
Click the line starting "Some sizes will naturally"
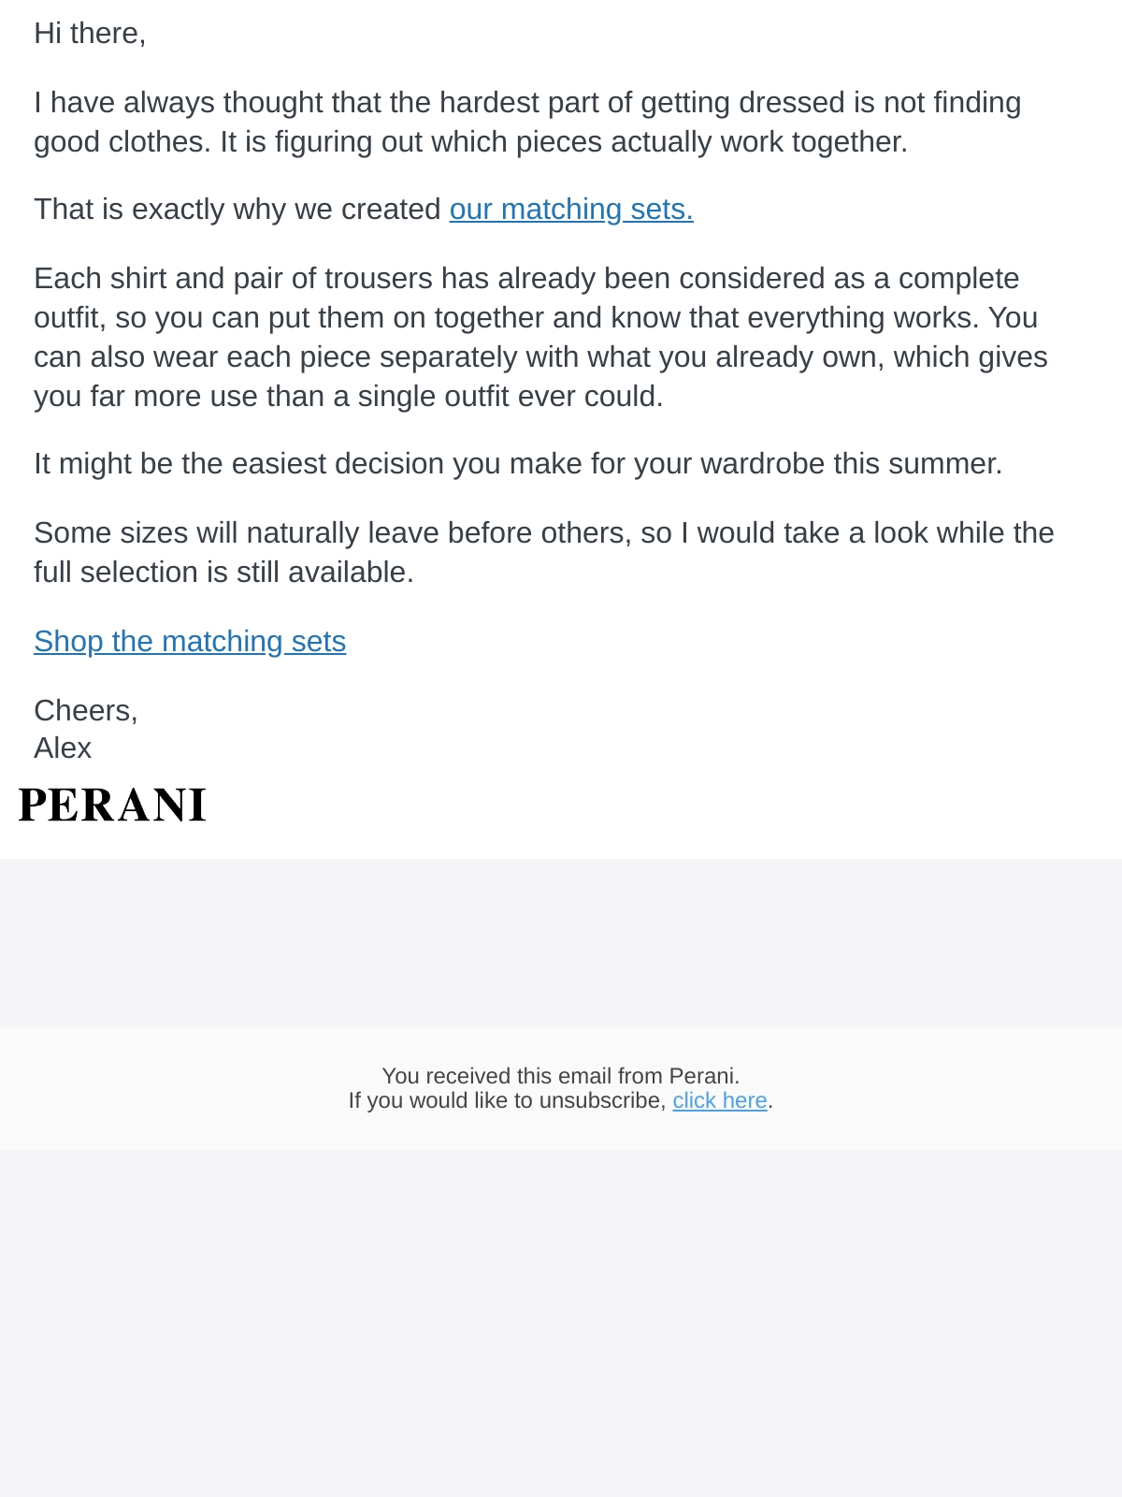point(544,532)
